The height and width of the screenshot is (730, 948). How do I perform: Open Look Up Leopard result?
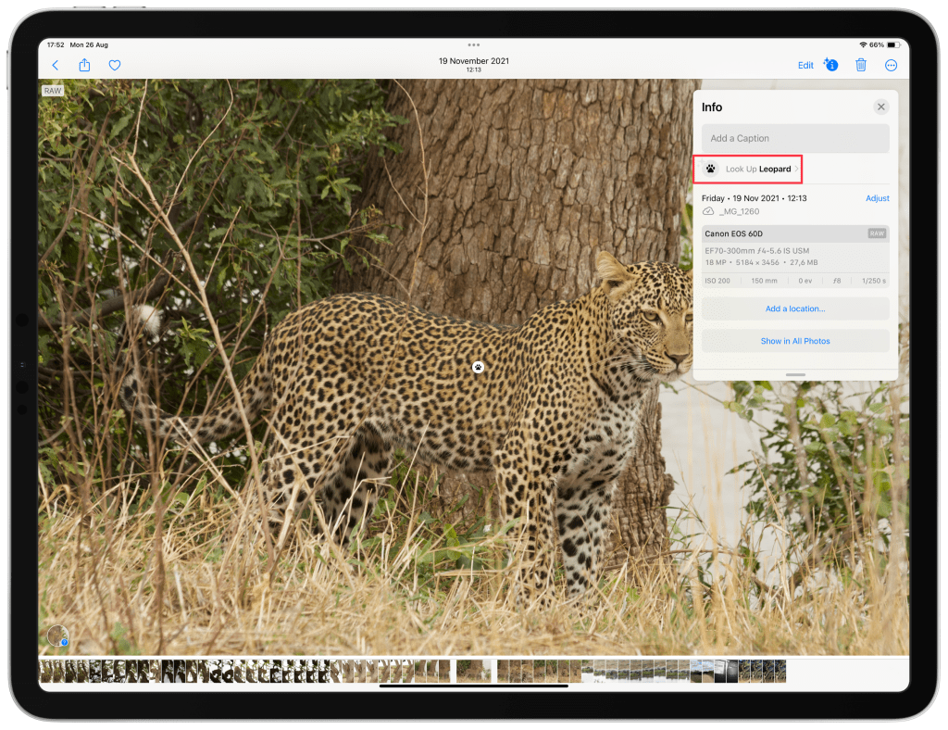[758, 170]
